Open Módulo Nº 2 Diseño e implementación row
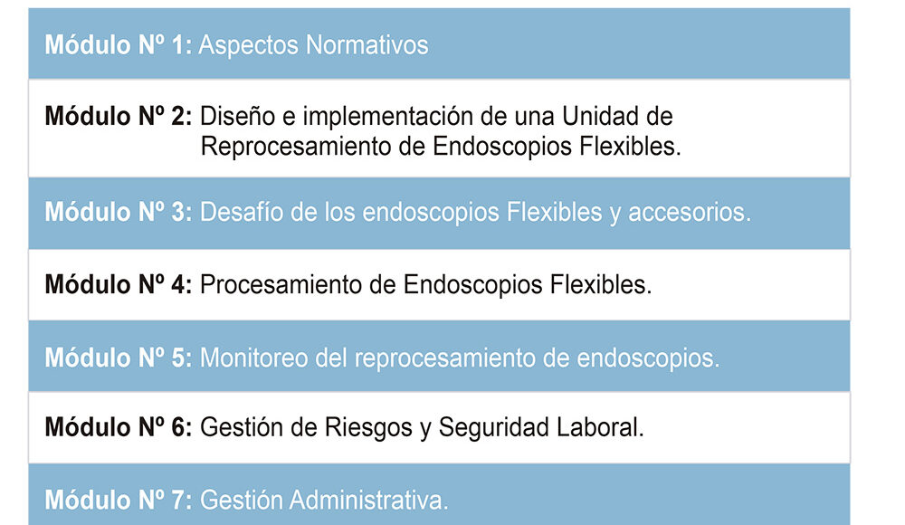 click(439, 129)
